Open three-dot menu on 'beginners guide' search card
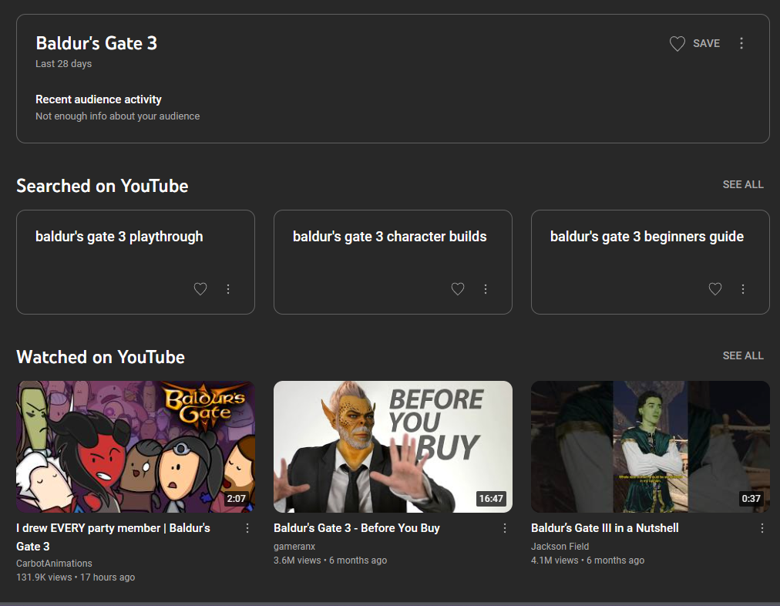This screenshot has width=780, height=606. [743, 289]
